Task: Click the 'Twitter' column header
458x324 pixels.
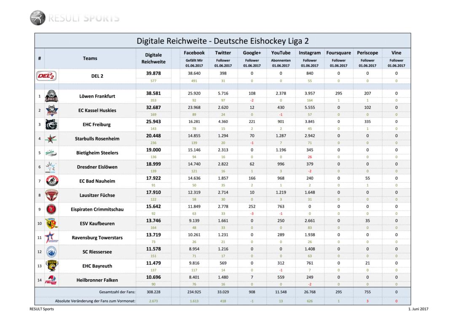Action: point(223,53)
